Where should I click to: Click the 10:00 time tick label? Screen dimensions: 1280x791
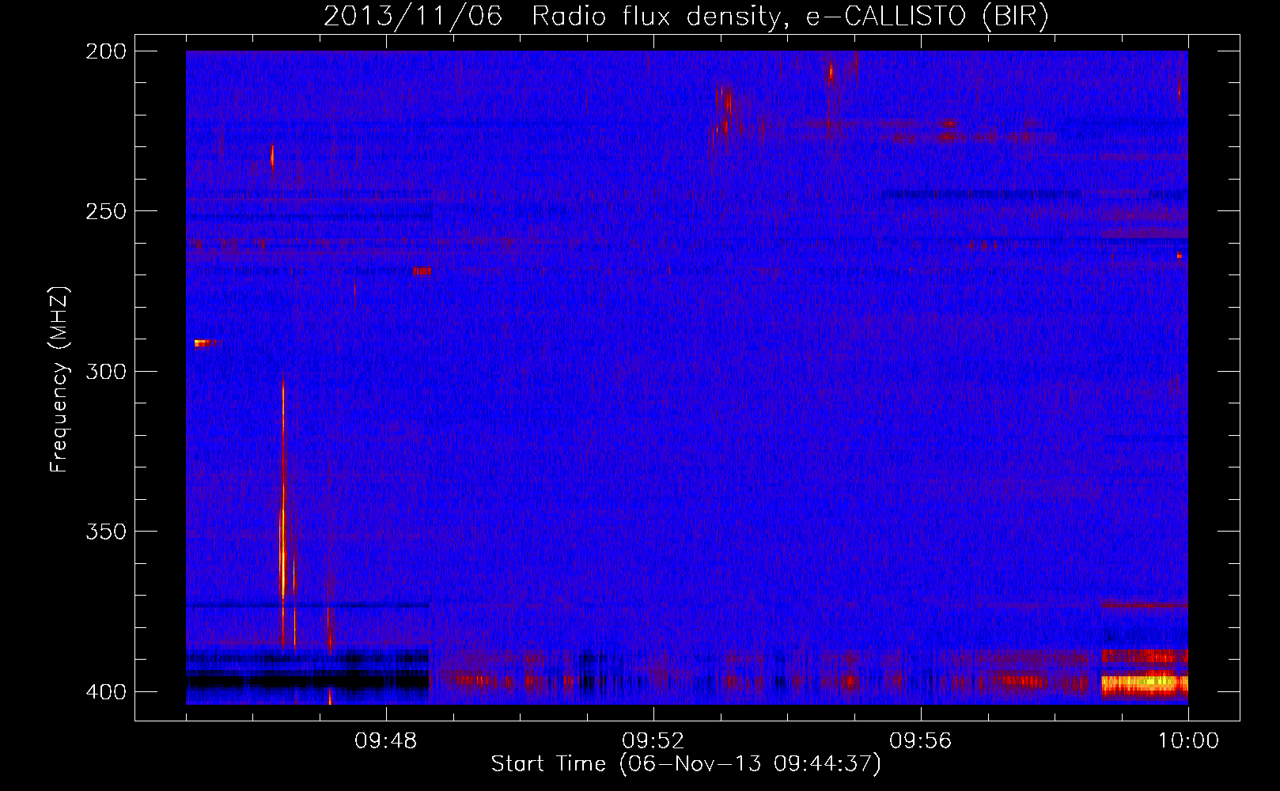click(x=1188, y=741)
